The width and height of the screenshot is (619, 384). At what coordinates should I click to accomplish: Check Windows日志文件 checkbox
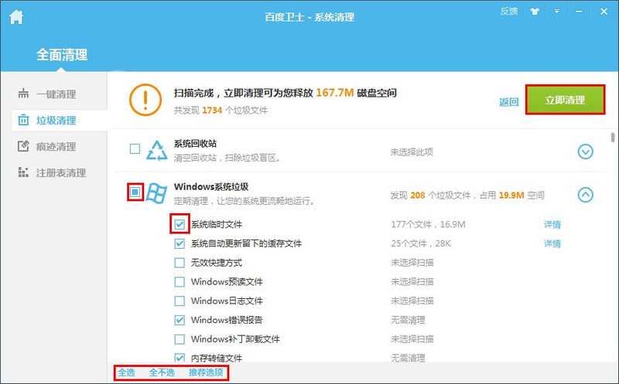pos(180,301)
